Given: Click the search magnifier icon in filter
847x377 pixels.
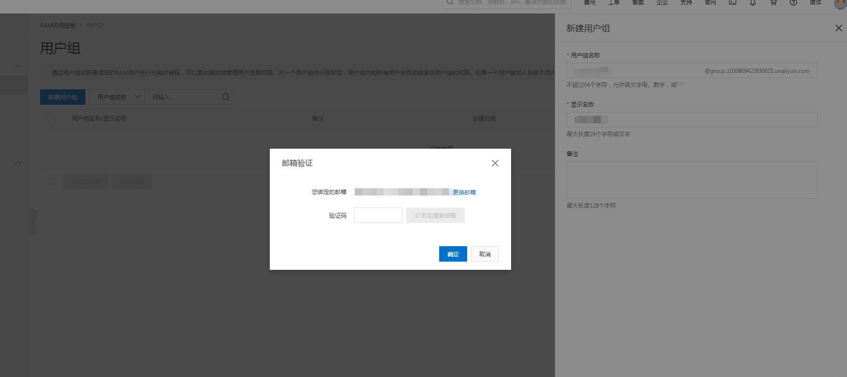Looking at the screenshot, I should coord(226,97).
